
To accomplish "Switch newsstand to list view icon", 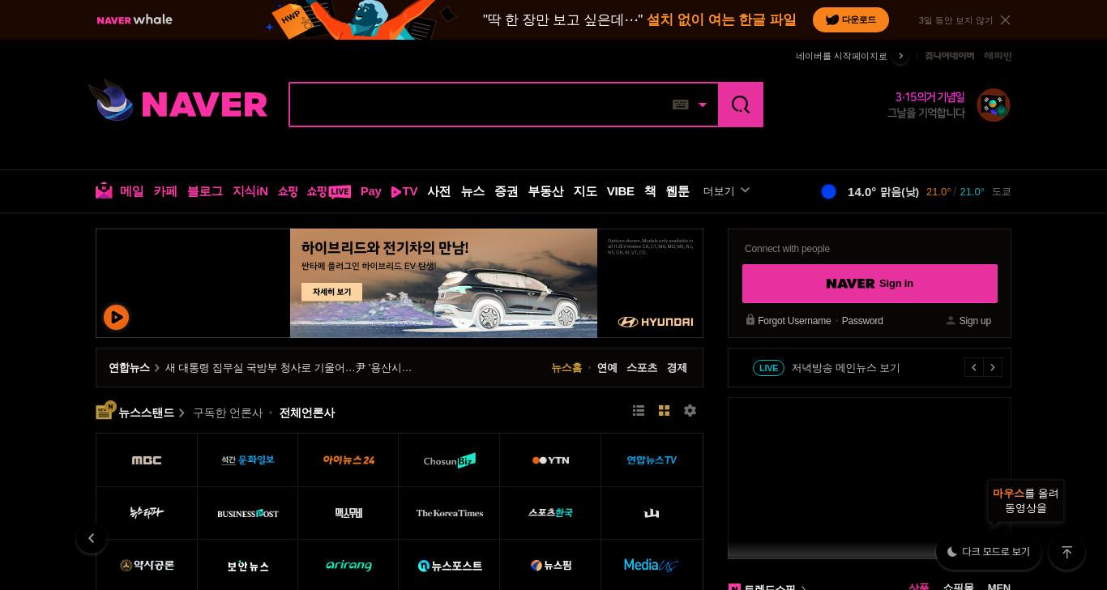I will (639, 411).
